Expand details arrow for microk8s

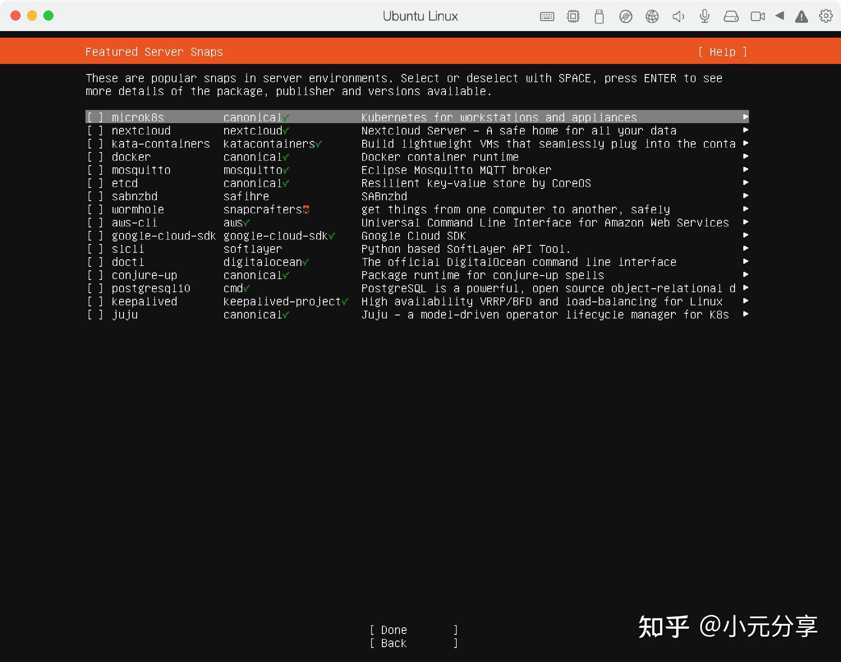(746, 117)
